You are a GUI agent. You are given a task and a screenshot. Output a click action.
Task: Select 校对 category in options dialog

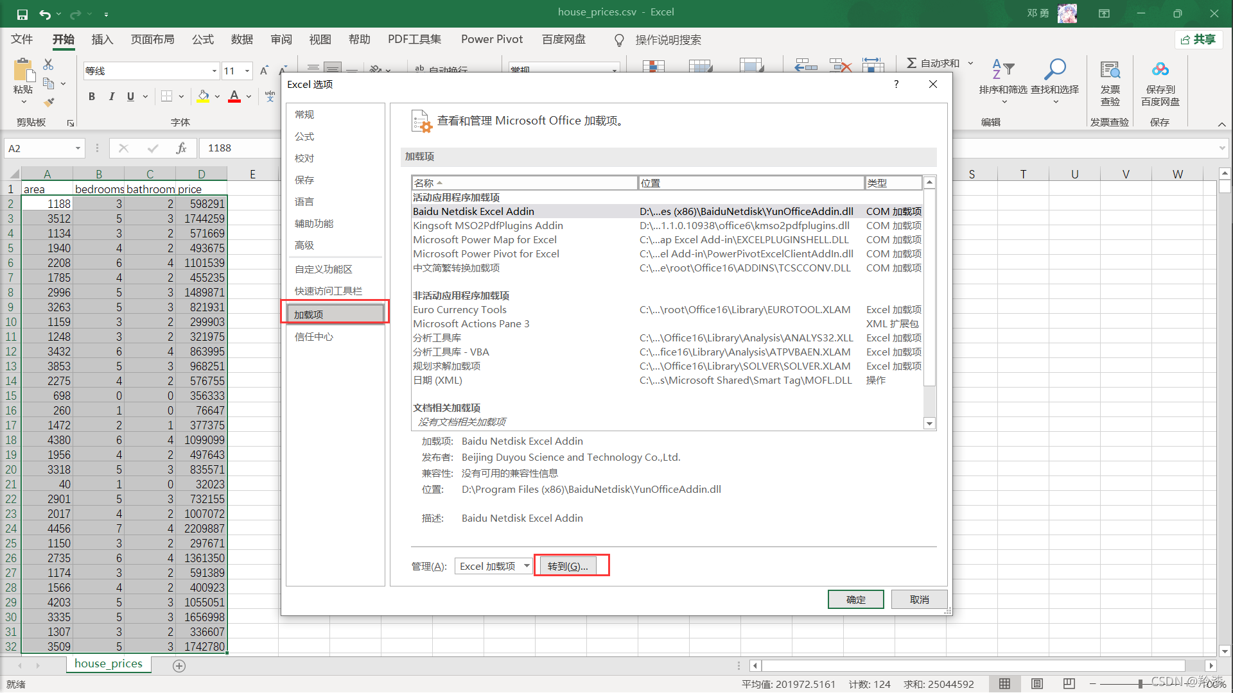[x=335, y=158]
